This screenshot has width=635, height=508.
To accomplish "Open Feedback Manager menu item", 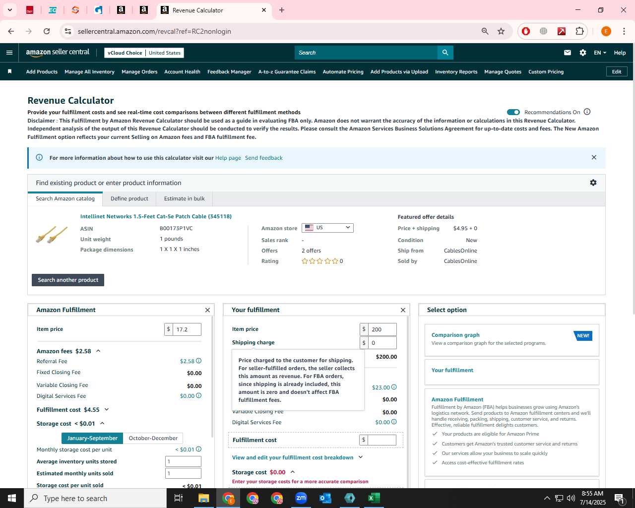I will click(x=229, y=71).
